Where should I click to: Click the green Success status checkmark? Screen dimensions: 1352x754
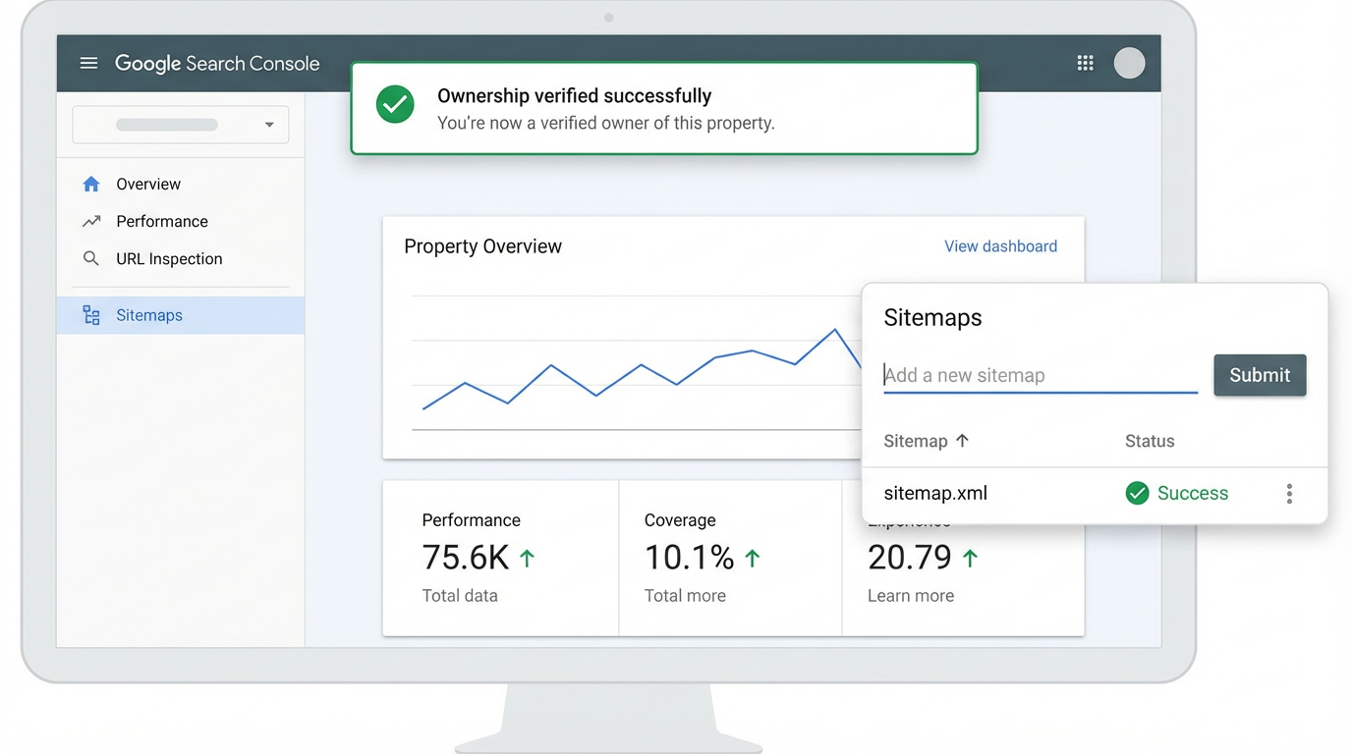[x=1137, y=493]
